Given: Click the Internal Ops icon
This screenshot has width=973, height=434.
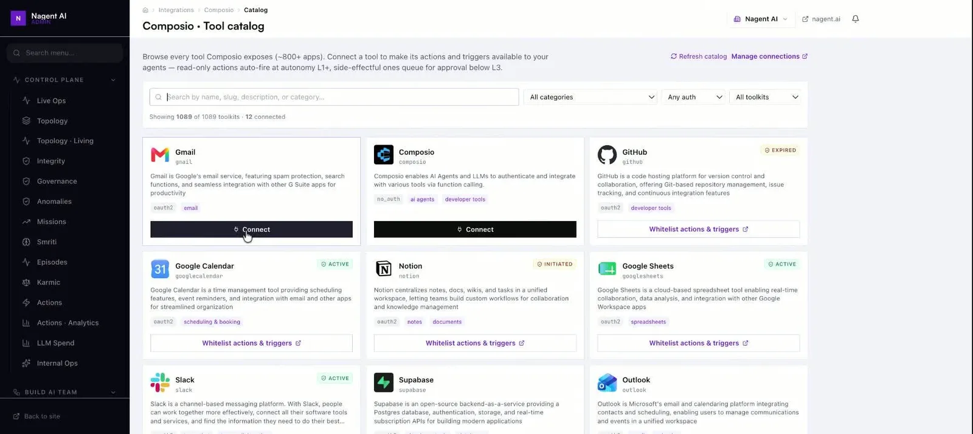Looking at the screenshot, I should click(x=26, y=363).
